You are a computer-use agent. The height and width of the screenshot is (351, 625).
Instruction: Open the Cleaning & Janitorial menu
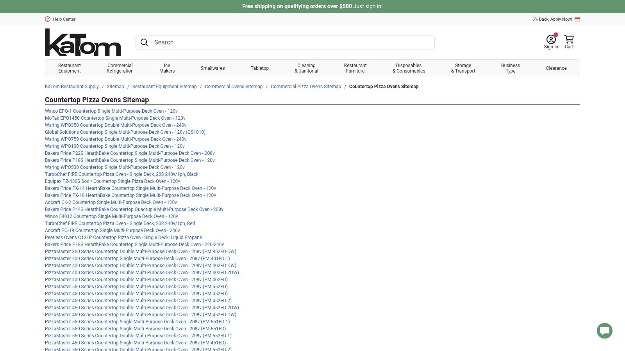pos(306,68)
